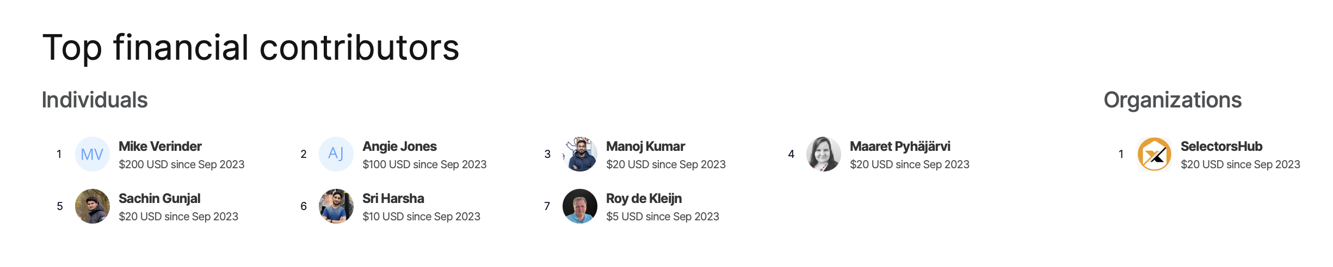Open Maaret Pyhäjärvi's profile photo
Image resolution: width=1333 pixels, height=267 pixels.
pos(823,154)
